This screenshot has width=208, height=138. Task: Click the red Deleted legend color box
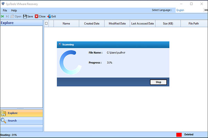click(179, 135)
